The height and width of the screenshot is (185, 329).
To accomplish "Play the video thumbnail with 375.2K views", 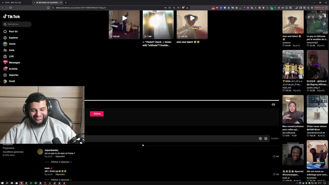I will click(192, 25).
